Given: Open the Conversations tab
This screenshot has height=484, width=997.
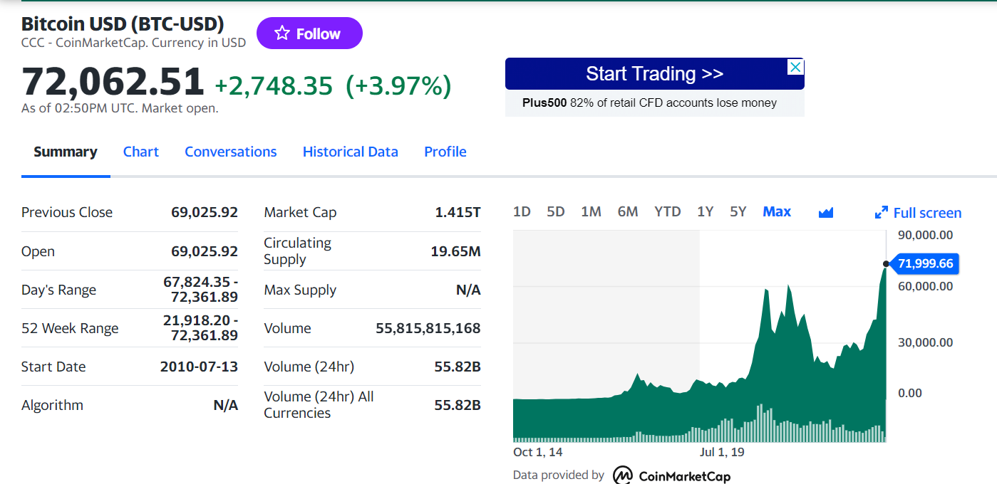Looking at the screenshot, I should tap(231, 152).
